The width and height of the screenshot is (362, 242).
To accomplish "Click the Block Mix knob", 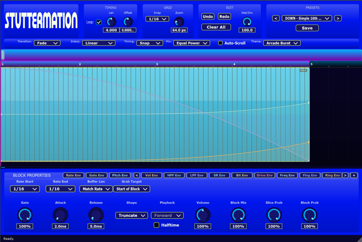I will pos(238,215).
